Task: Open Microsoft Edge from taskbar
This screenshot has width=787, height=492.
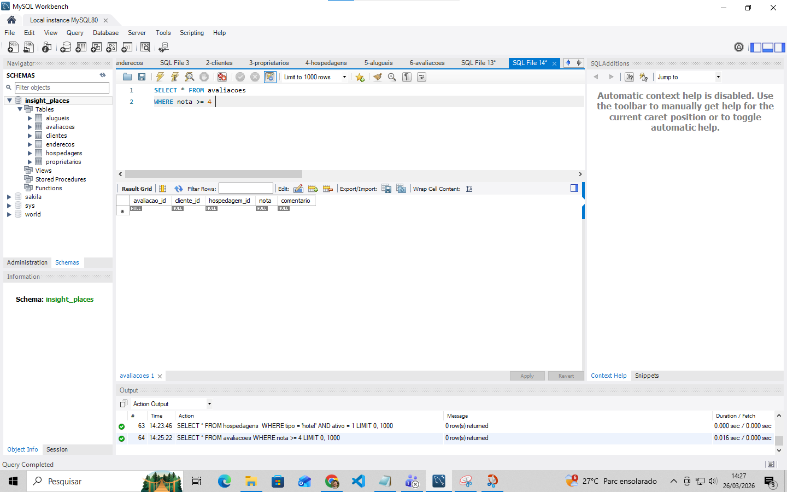Action: [224, 481]
